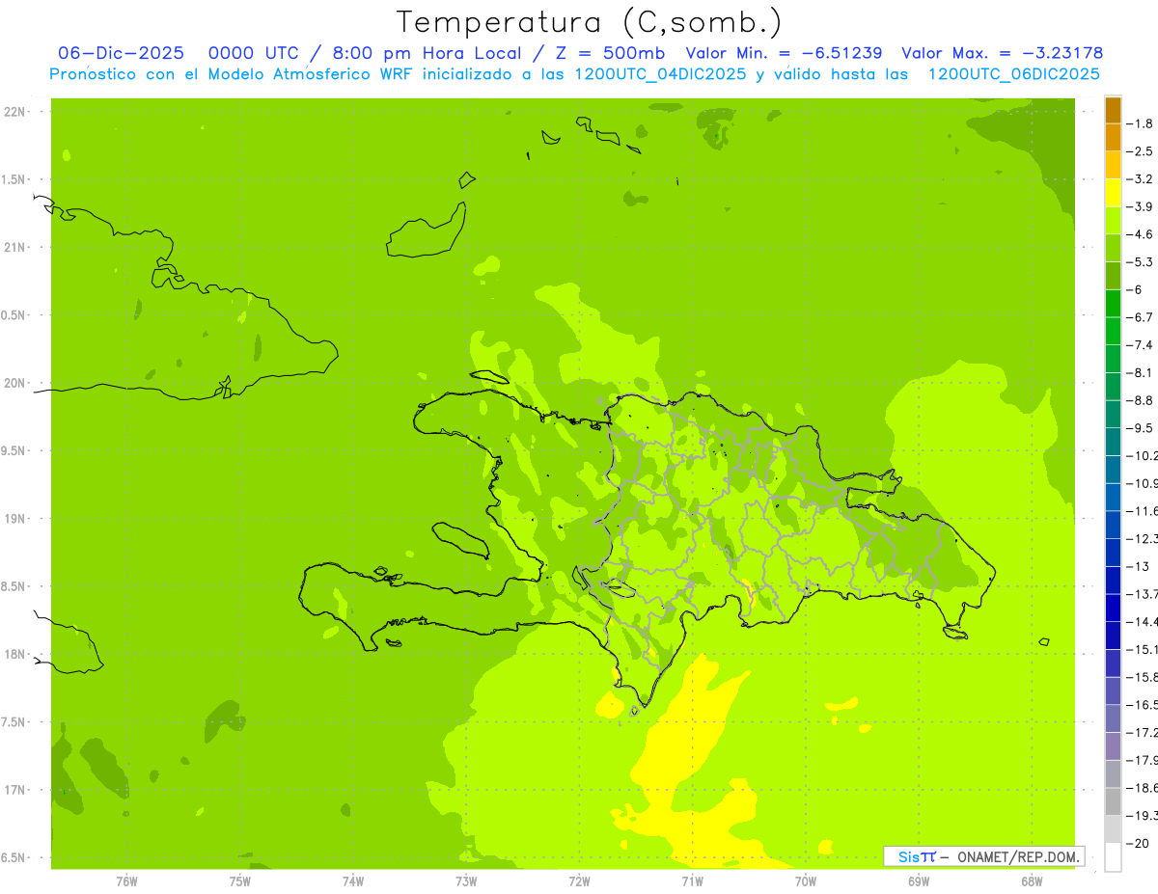Pick the blue swatch between -13 and -13.7

pos(1113,581)
